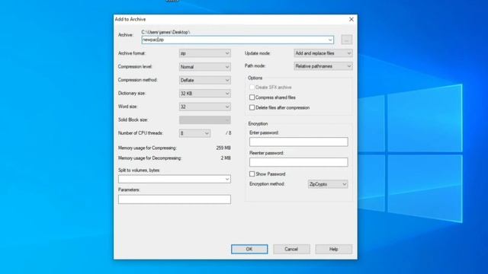Expand the Dictionary size dropdown
This screenshot has height=274, width=488.
[x=205, y=94]
